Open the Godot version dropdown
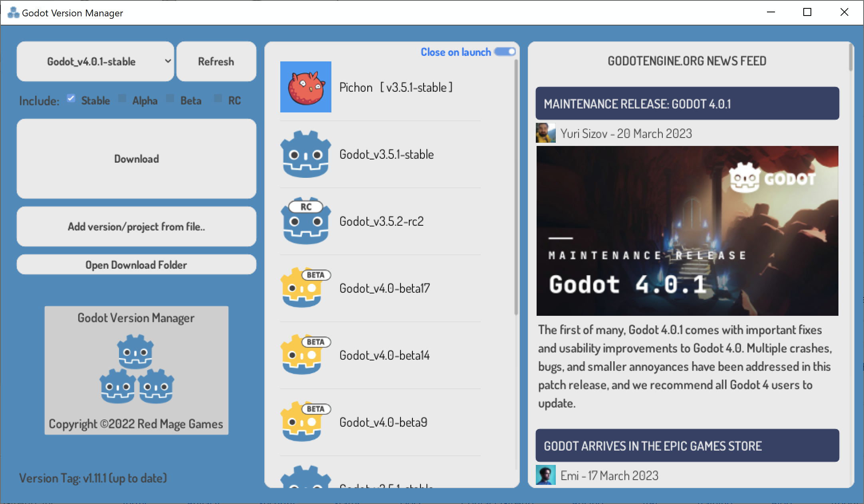Screen dimensions: 864x504 pos(95,61)
